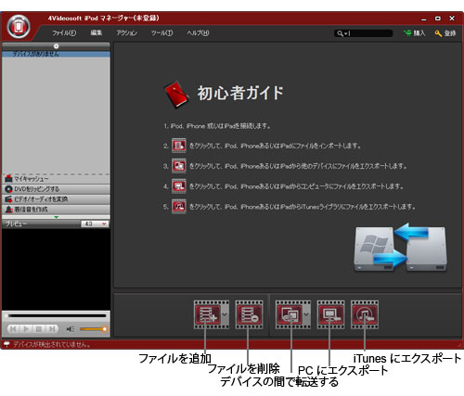Click the デバイスが検出されていません status text
This screenshot has height=396, width=464.
(x=52, y=344)
